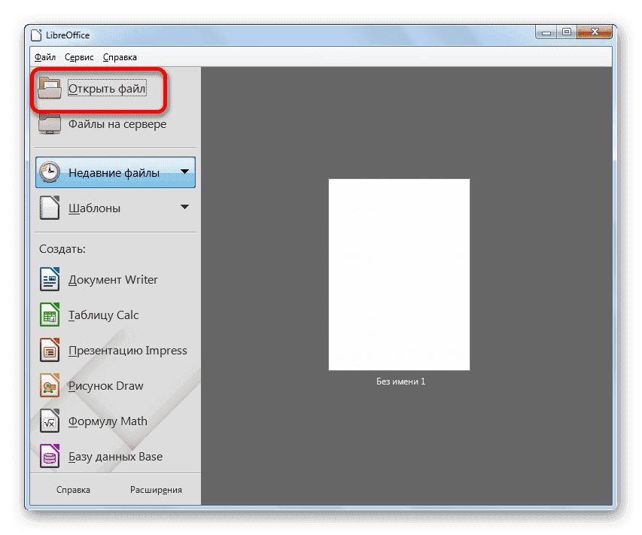Open the Базу данных Base icon
This screenshot has height=535, width=642.
pos(48,456)
